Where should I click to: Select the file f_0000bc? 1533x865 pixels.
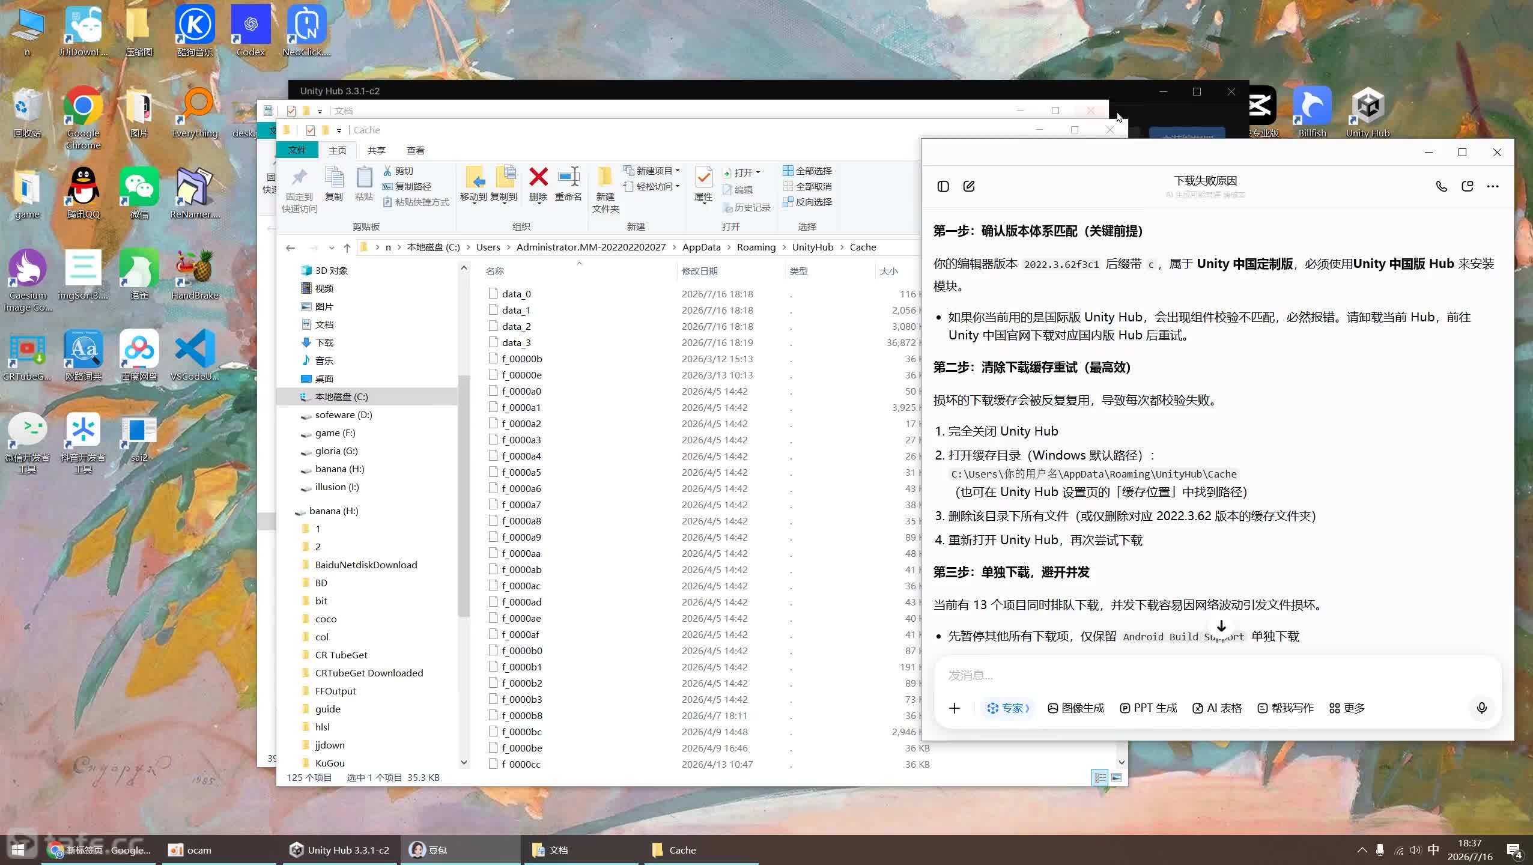coord(522,732)
